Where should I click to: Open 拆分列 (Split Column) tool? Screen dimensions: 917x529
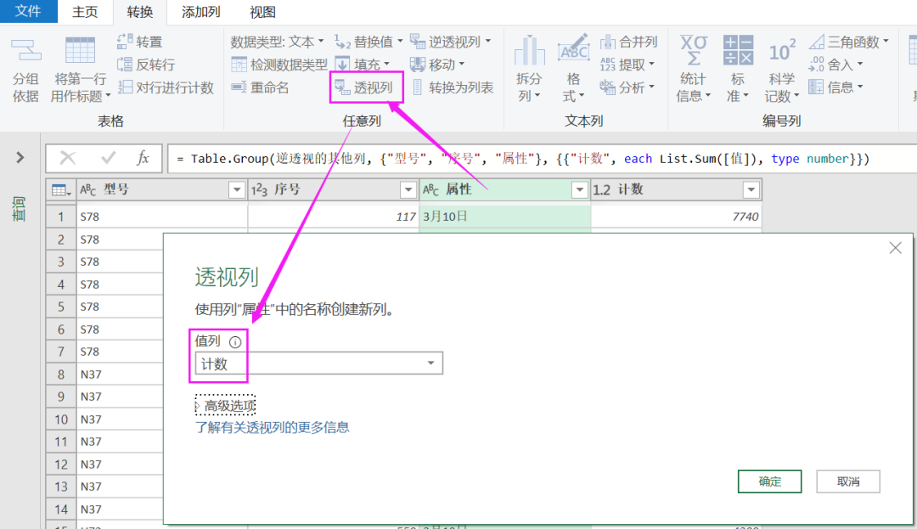(529, 69)
